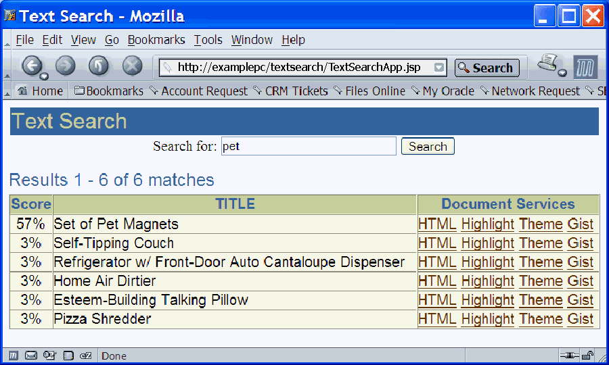Open Mail from the status bar icon

coord(31,356)
